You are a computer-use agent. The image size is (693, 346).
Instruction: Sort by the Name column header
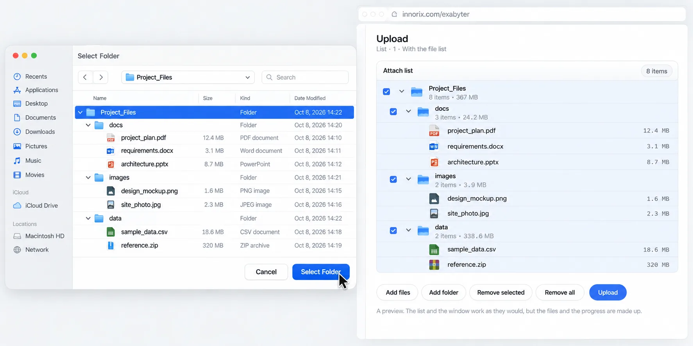[x=100, y=98]
